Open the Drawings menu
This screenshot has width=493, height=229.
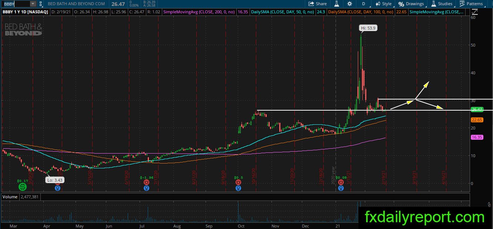(x=411, y=4)
